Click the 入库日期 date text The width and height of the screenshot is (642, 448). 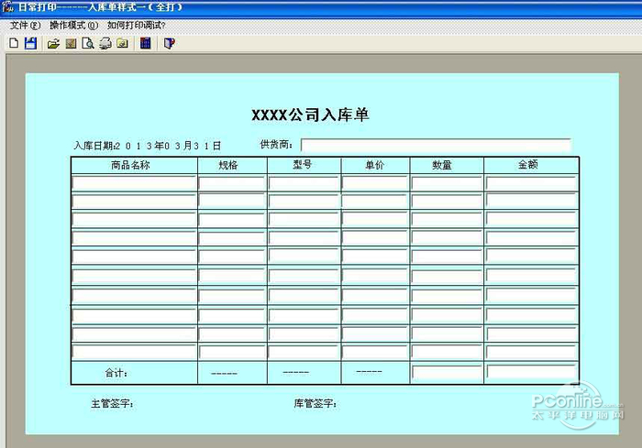tap(148, 146)
